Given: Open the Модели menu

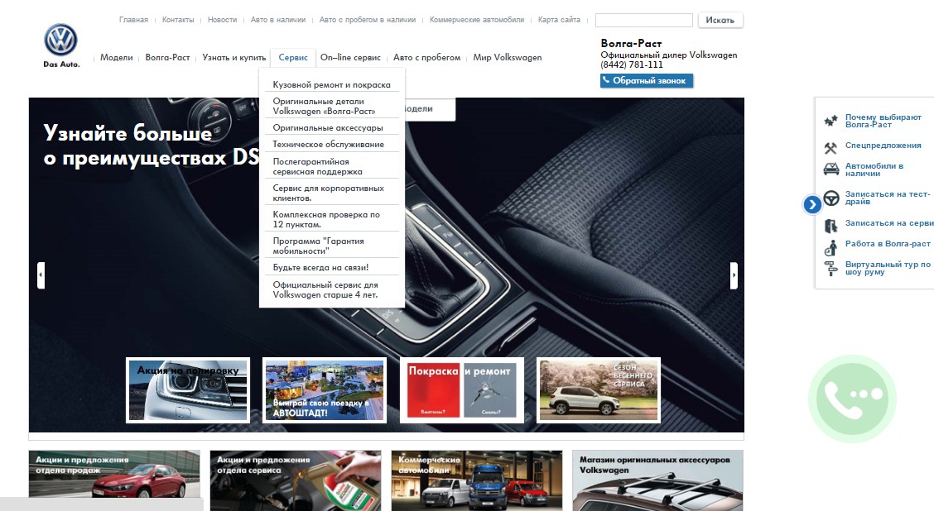Looking at the screenshot, I should pos(116,58).
